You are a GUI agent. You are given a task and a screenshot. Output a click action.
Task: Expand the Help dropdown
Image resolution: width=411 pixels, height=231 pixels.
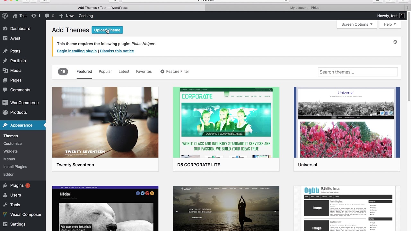(x=390, y=24)
